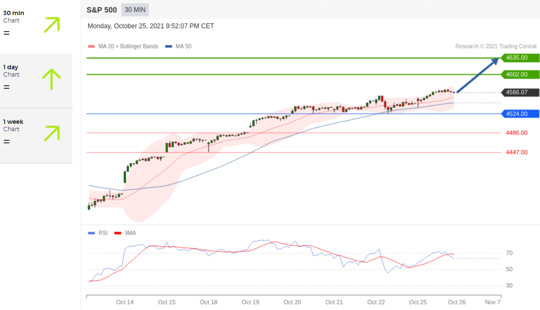
Task: Click the 4447.00 support price label
Action: 517,152
